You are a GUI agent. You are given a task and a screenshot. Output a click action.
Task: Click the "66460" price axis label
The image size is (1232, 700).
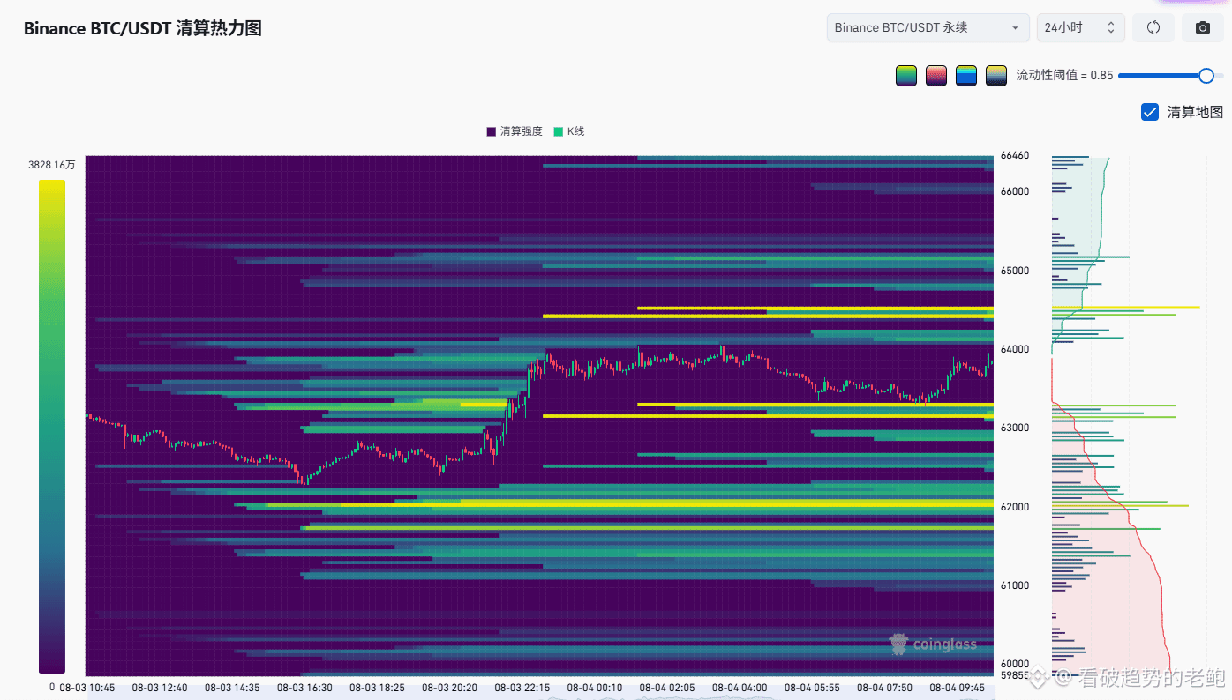click(x=1015, y=156)
